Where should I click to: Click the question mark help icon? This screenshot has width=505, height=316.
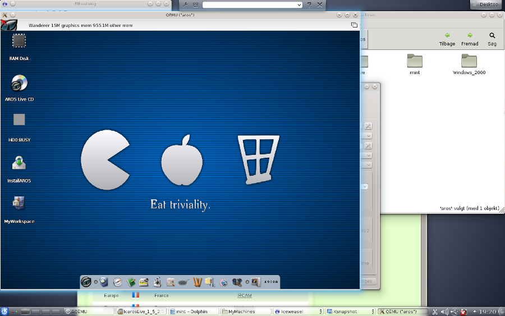(x=309, y=4)
